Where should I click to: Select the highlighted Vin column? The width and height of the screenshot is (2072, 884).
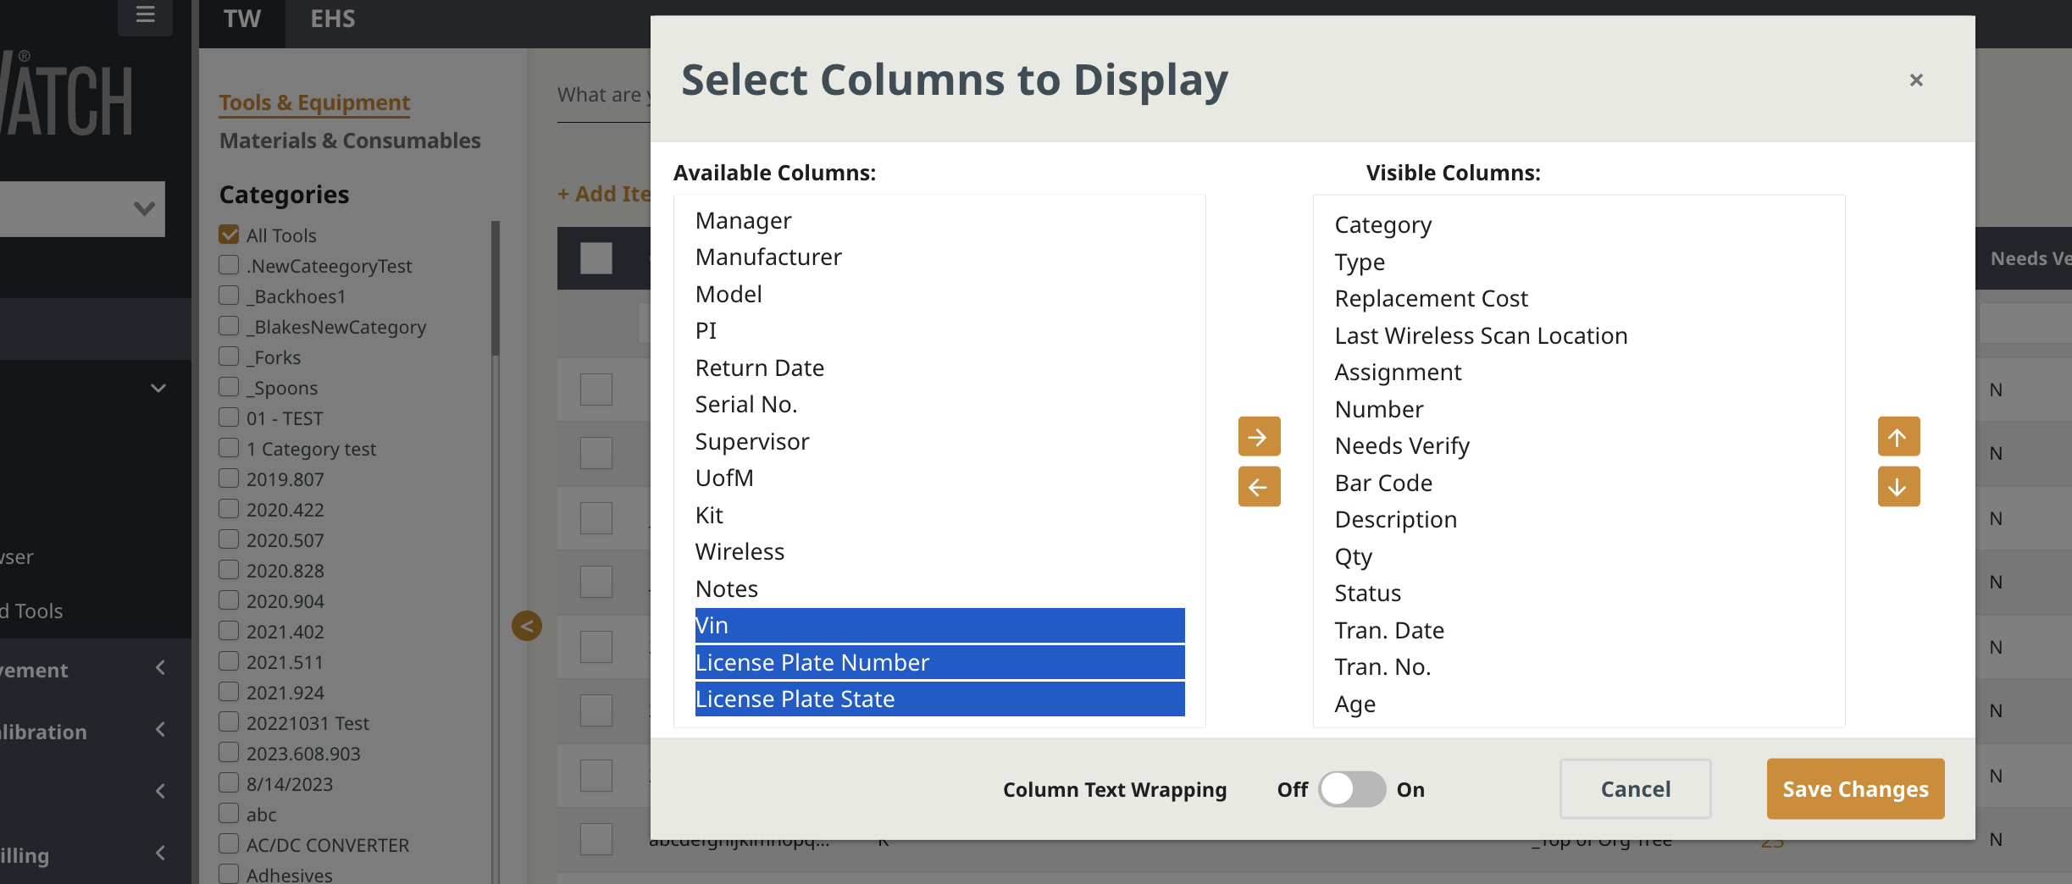click(x=939, y=626)
